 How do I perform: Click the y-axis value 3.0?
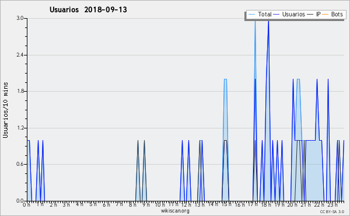pos(20,18)
